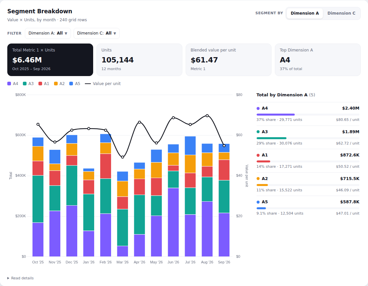Click the $800K left axis label
Image resolution: width=368 pixels, height=286 pixels.
click(x=21, y=95)
